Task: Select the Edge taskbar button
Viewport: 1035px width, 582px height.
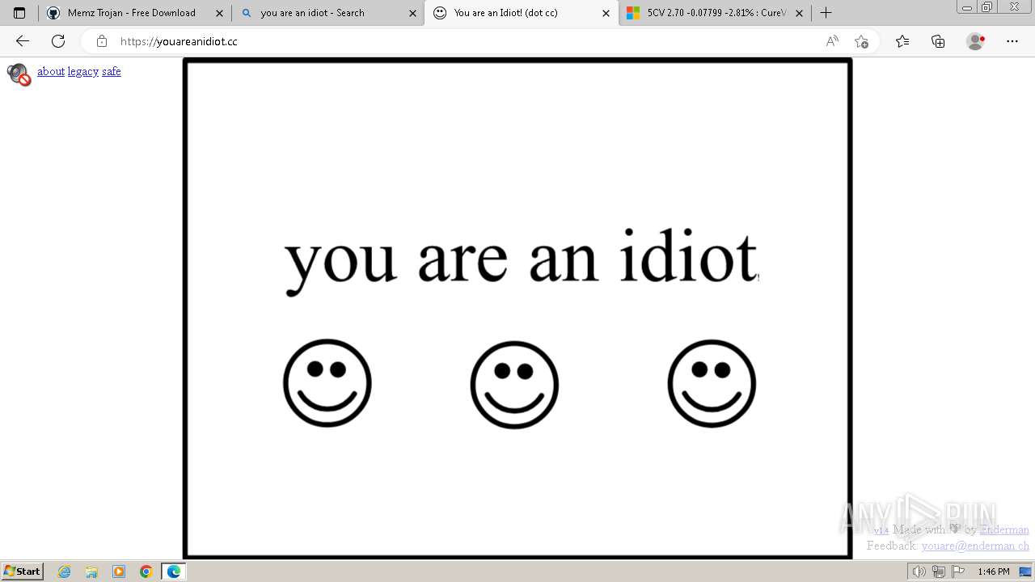Action: (174, 571)
